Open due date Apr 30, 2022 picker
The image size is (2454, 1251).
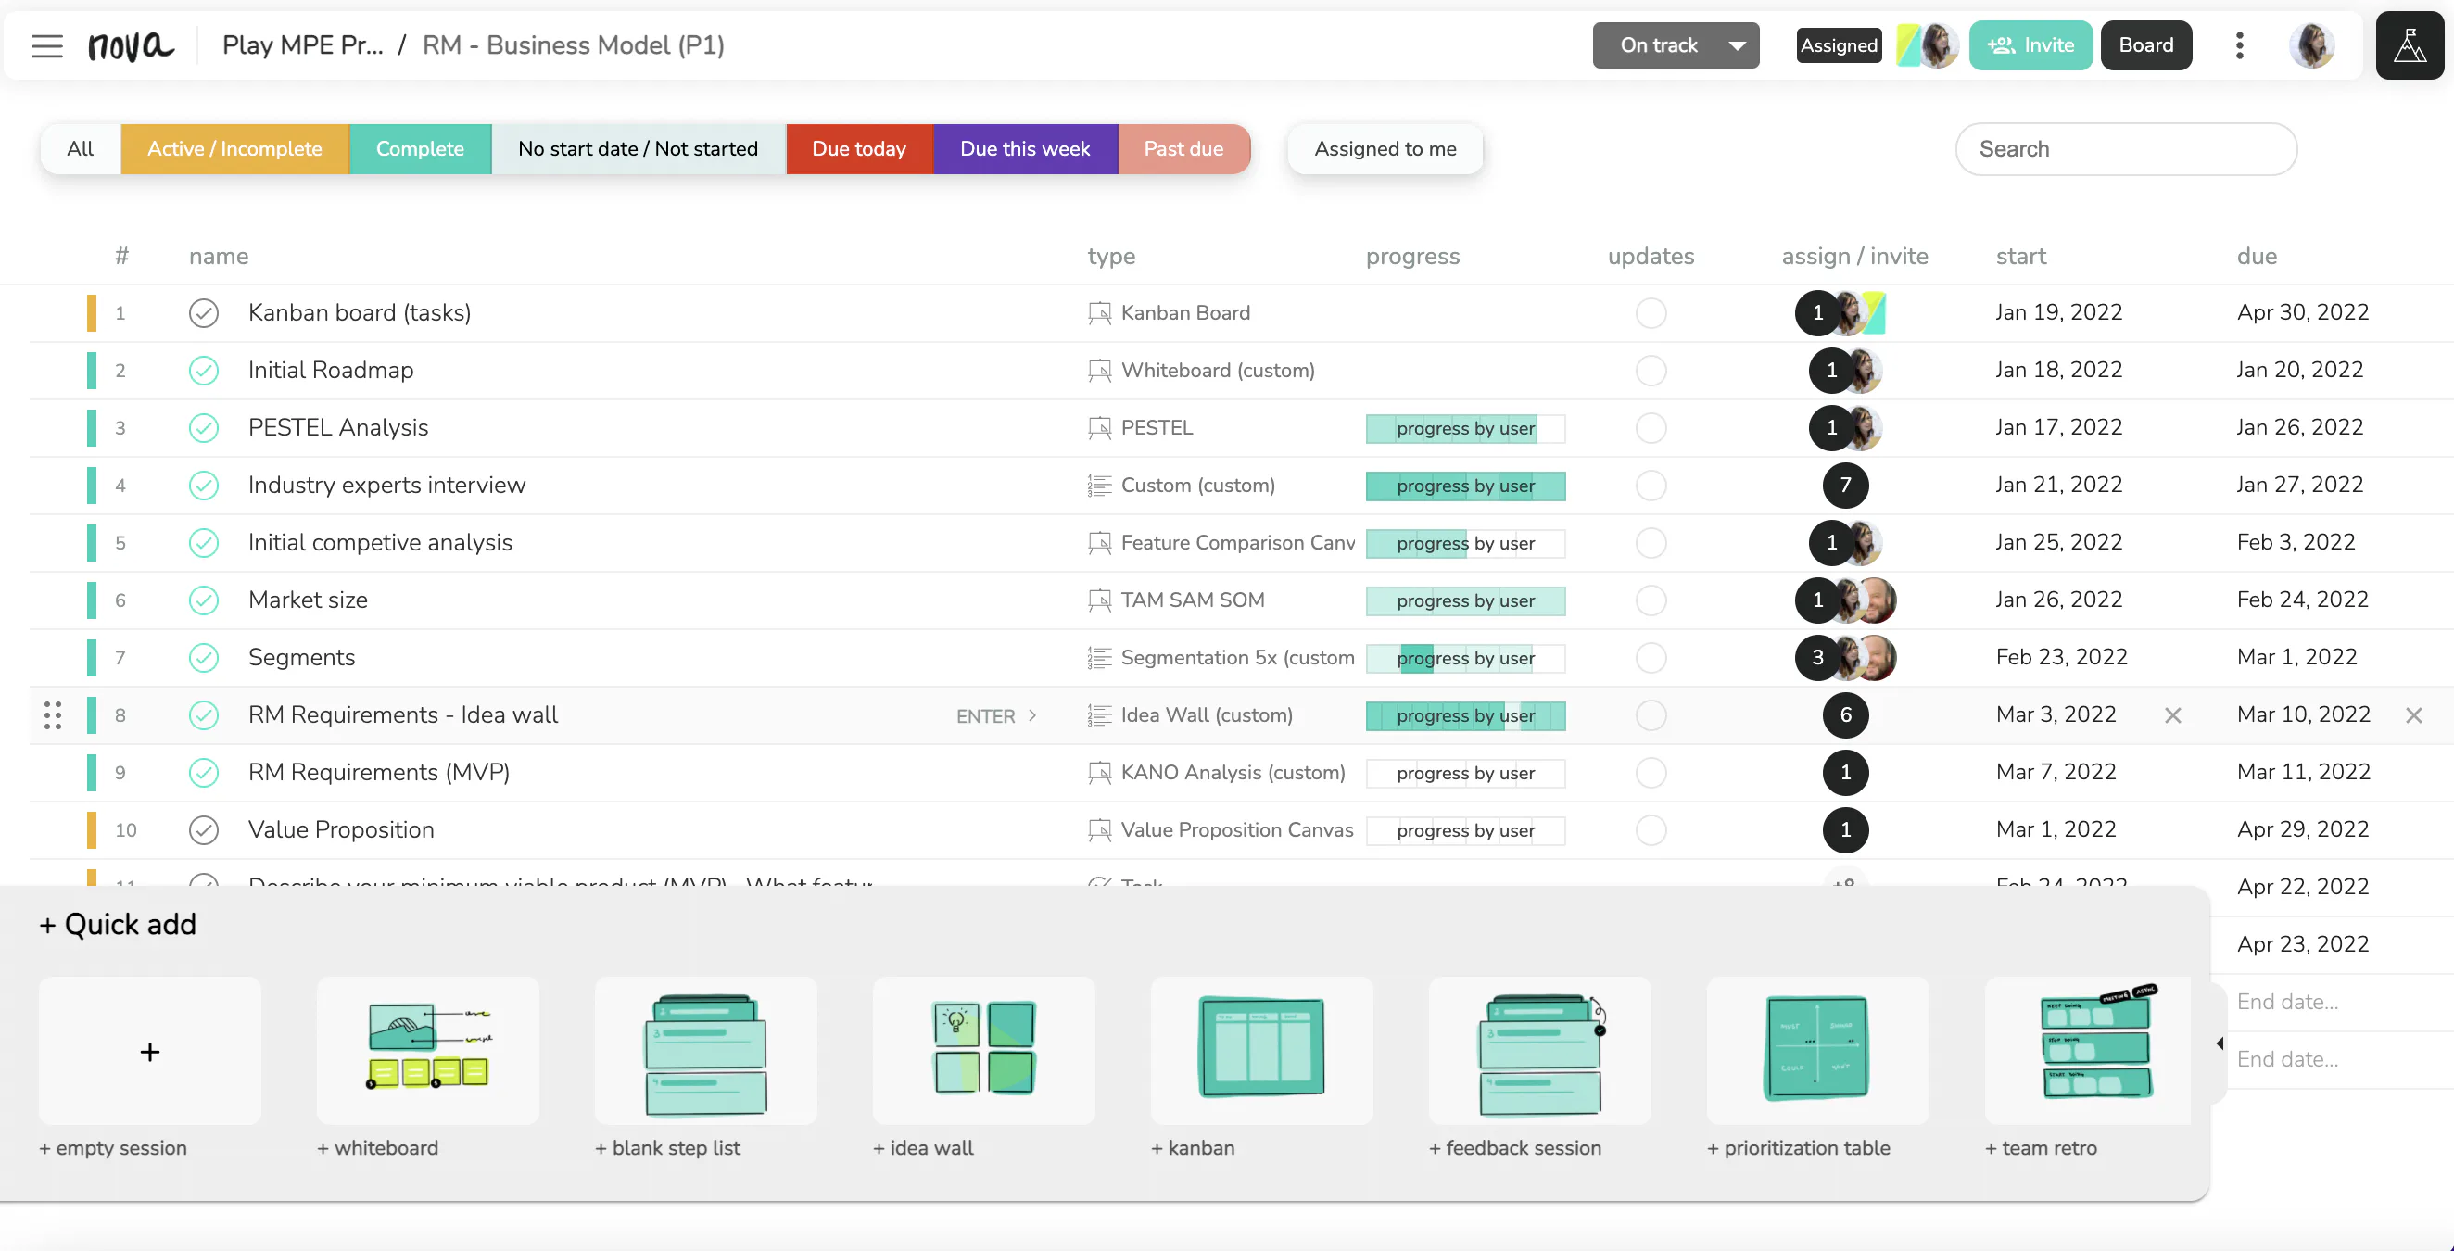coord(2303,312)
